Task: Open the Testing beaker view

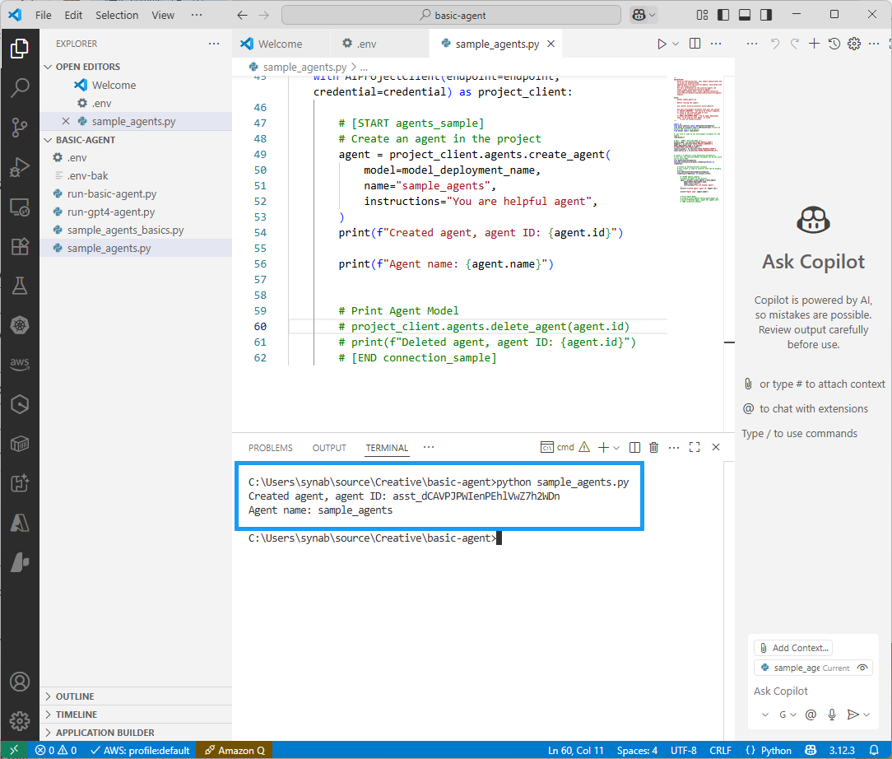Action: (20, 286)
